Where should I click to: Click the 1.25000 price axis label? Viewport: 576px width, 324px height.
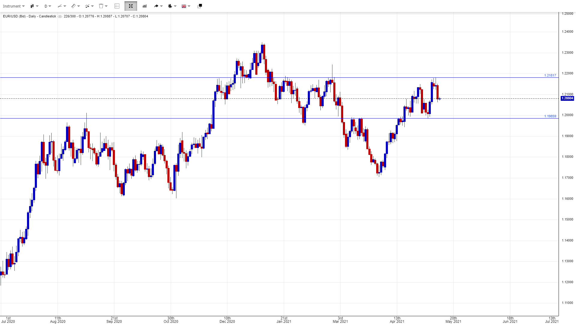tap(567, 13)
